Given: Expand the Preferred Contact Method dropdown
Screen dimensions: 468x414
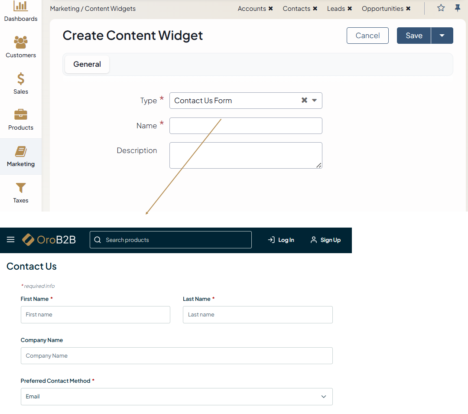Looking at the screenshot, I should [x=323, y=397].
